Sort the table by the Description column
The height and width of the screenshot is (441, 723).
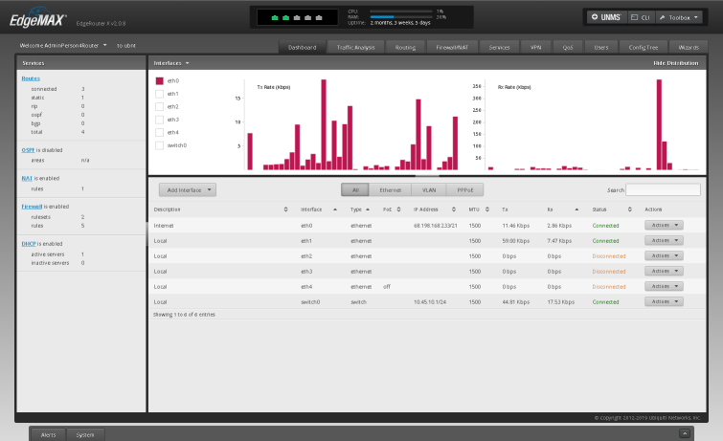pyautogui.click(x=168, y=209)
